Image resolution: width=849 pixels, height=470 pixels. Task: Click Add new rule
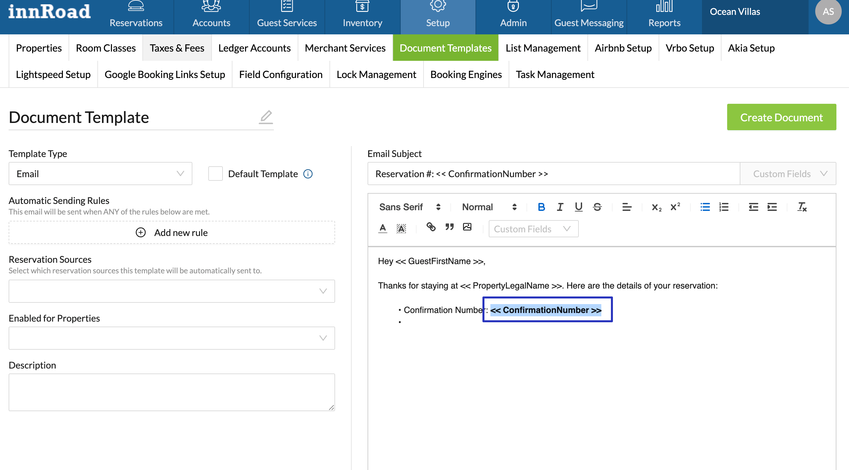pyautogui.click(x=172, y=233)
